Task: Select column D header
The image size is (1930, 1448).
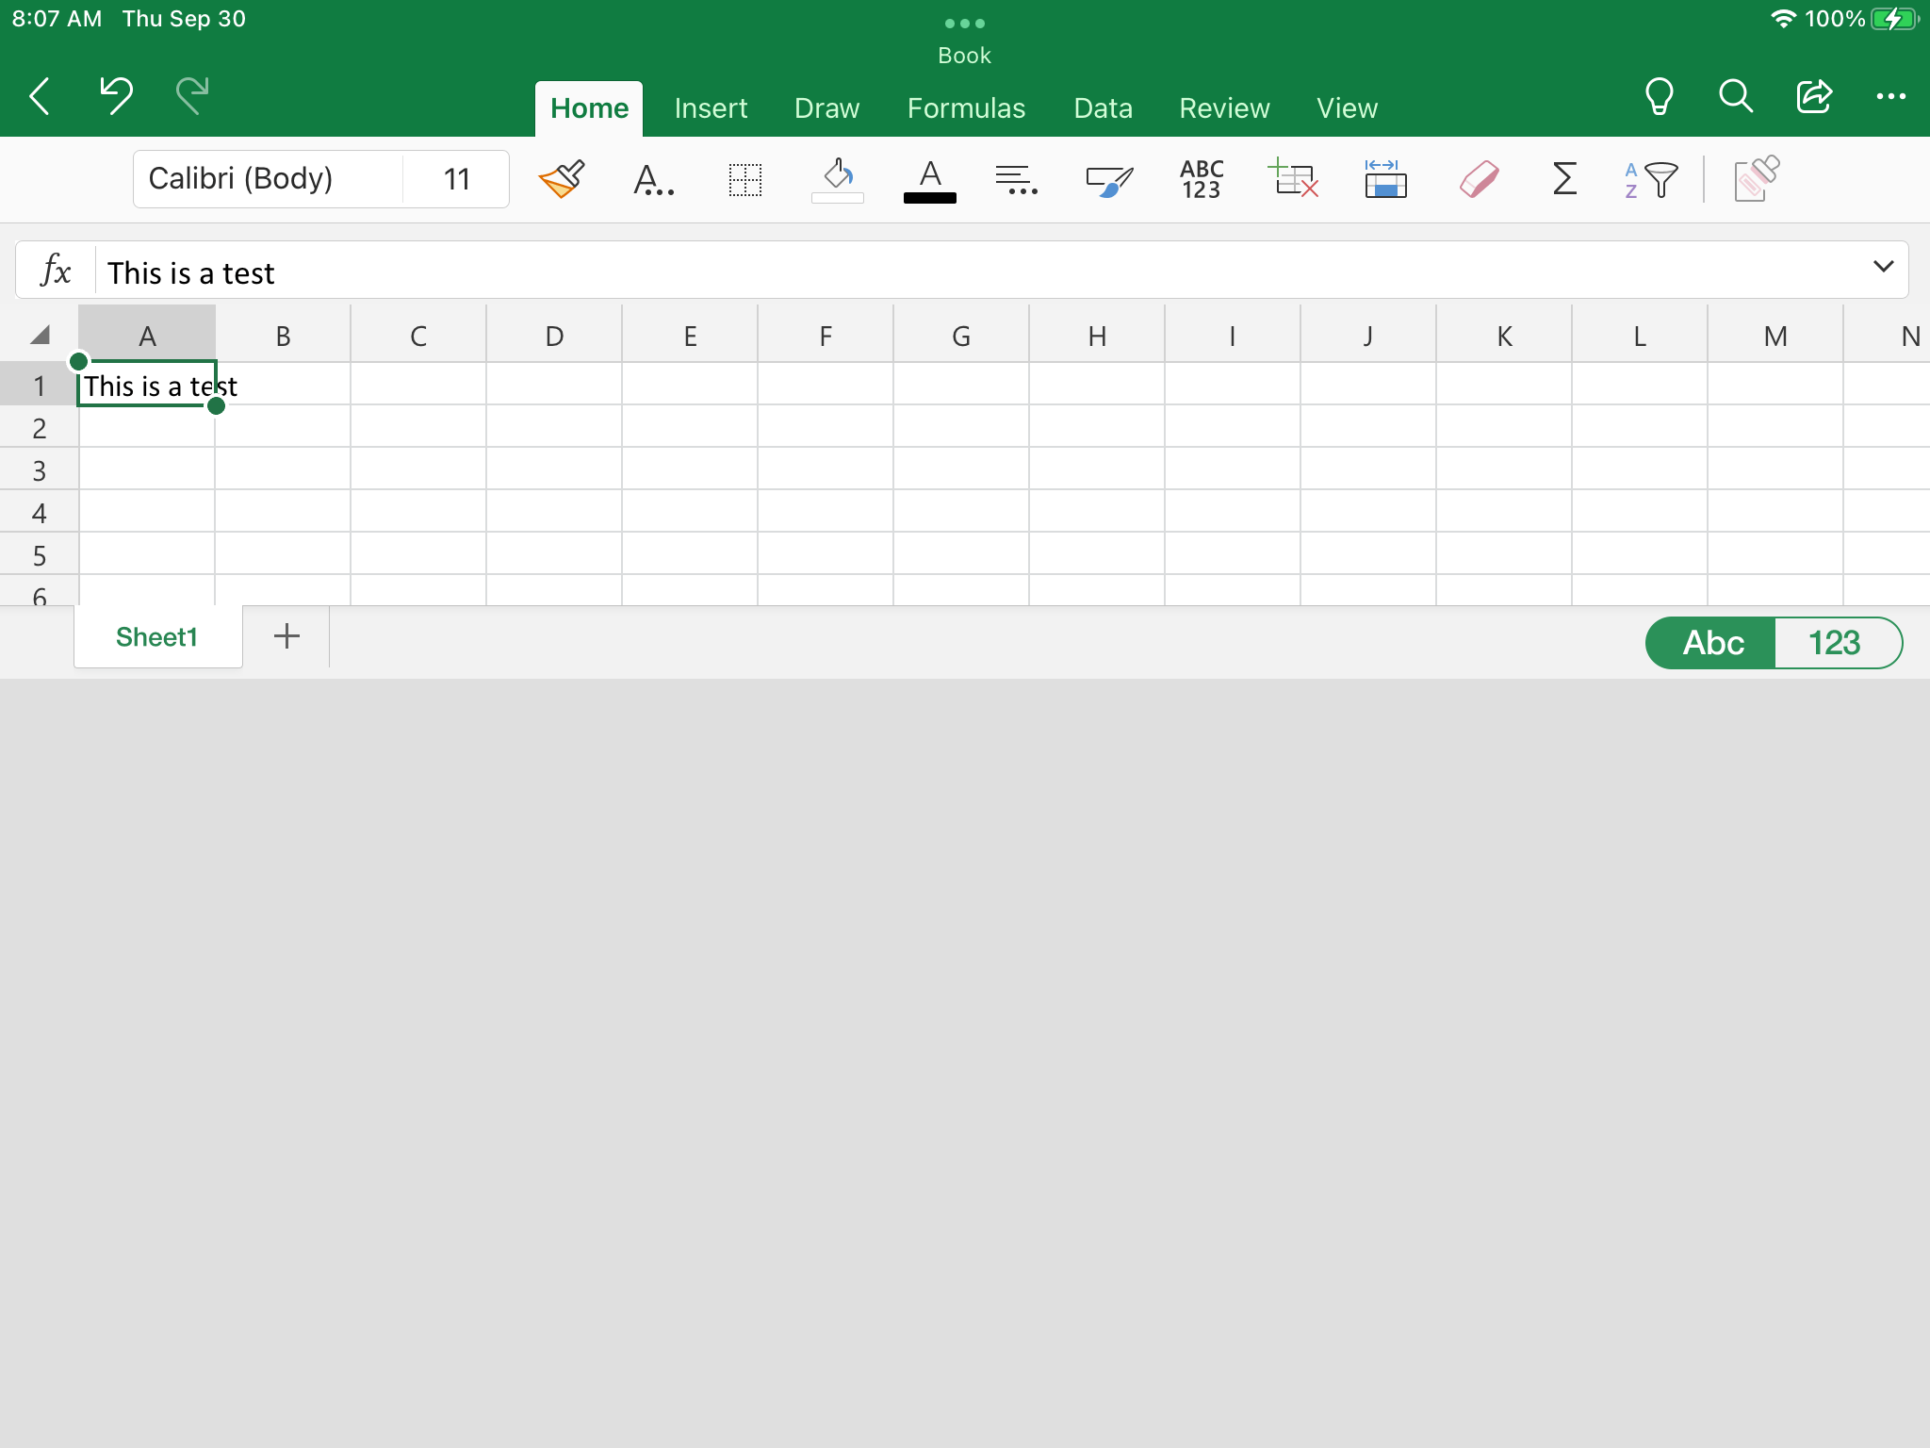Action: (x=554, y=336)
